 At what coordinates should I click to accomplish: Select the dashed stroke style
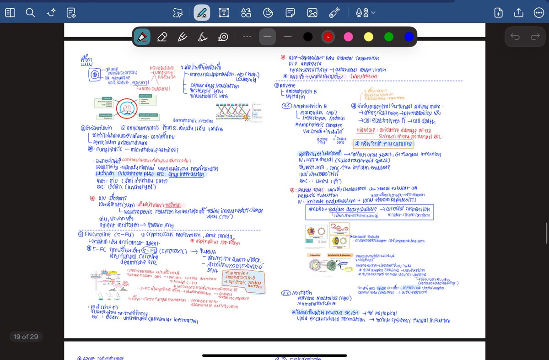pyautogui.click(x=247, y=37)
